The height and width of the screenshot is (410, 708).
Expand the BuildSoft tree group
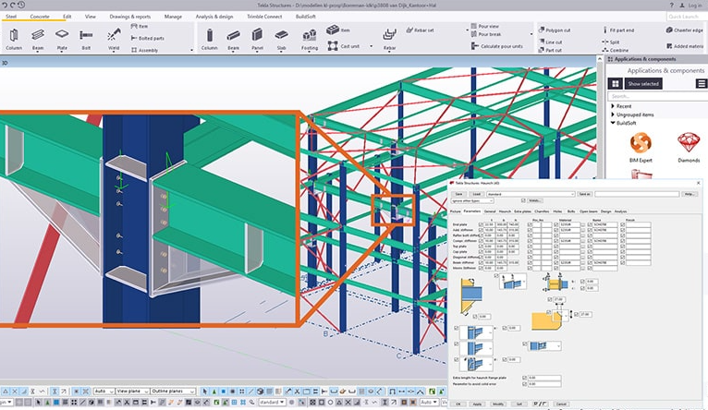pos(614,121)
